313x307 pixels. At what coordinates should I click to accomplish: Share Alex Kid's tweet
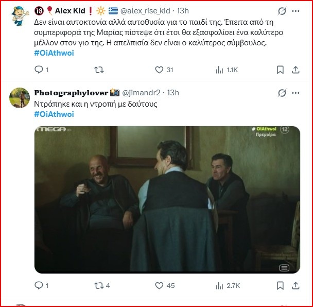(x=296, y=70)
